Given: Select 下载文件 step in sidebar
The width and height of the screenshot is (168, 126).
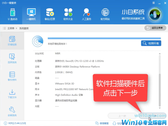Looking at the screenshot, I should click(x=12, y=94).
